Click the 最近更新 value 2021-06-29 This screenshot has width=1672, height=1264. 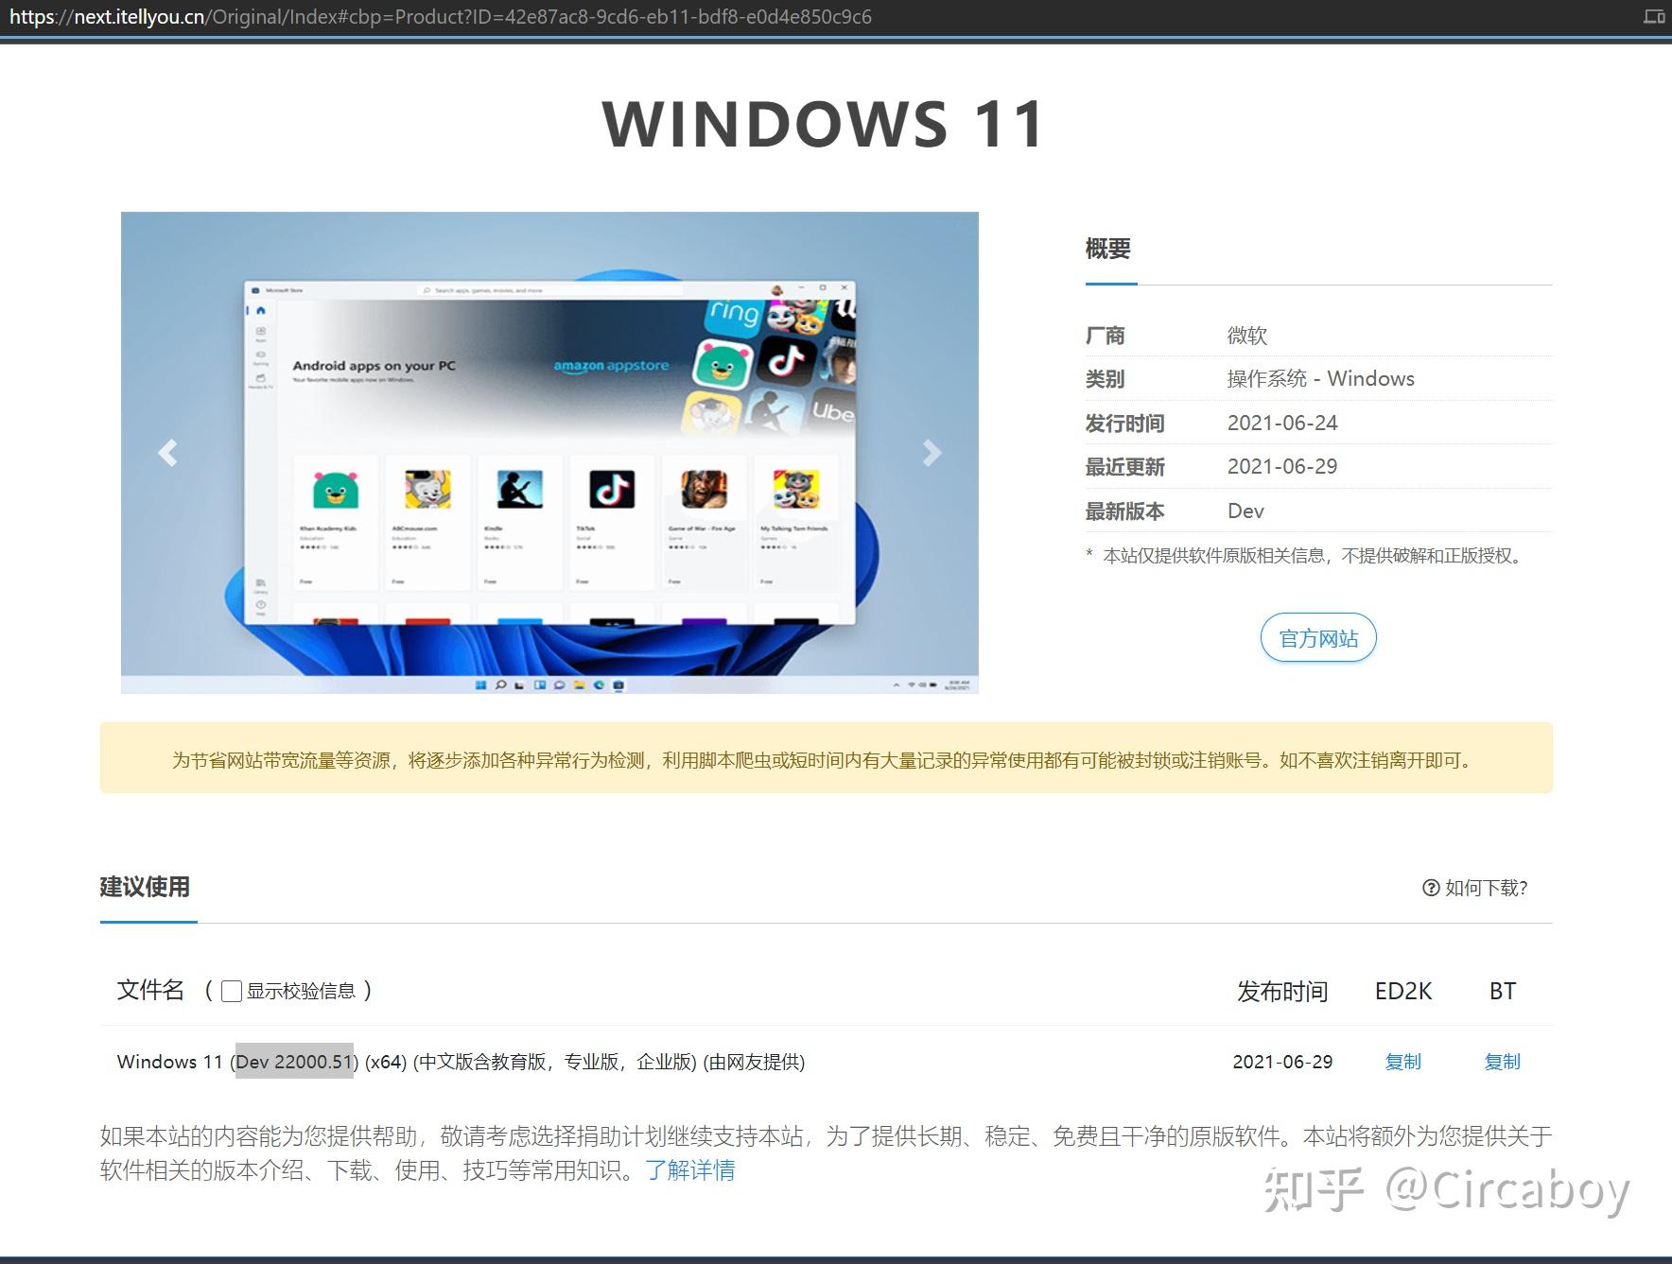(x=1282, y=467)
